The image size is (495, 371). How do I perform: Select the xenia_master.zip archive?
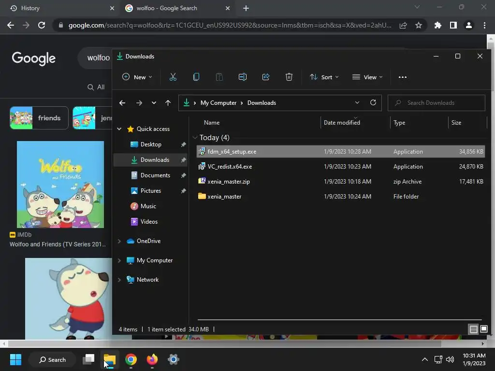click(x=340, y=182)
